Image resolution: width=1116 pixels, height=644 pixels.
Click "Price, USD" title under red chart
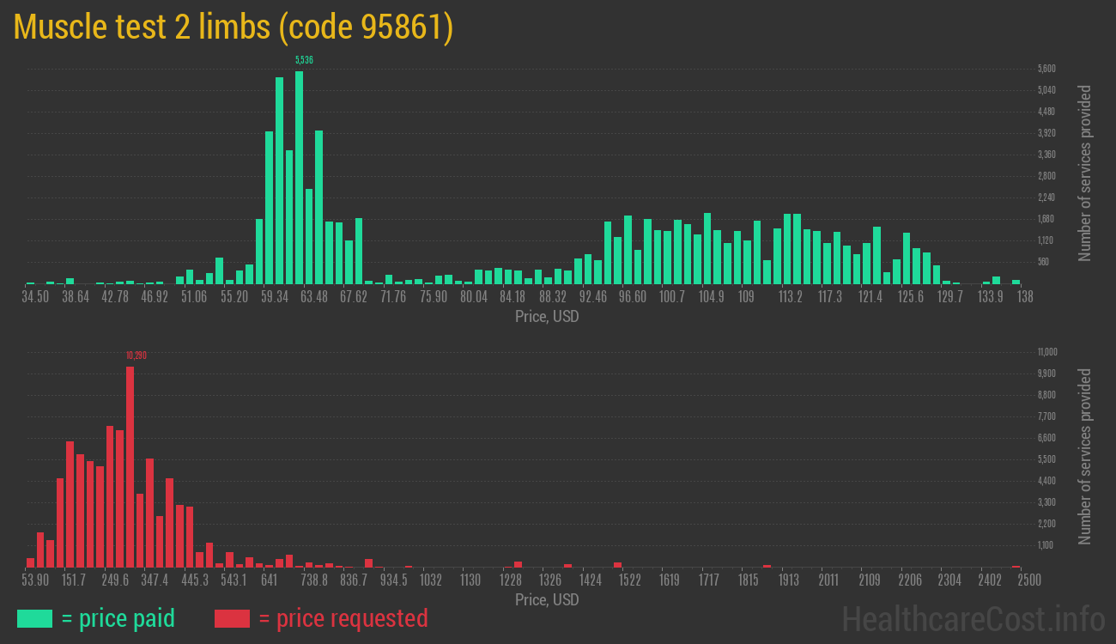point(546,600)
